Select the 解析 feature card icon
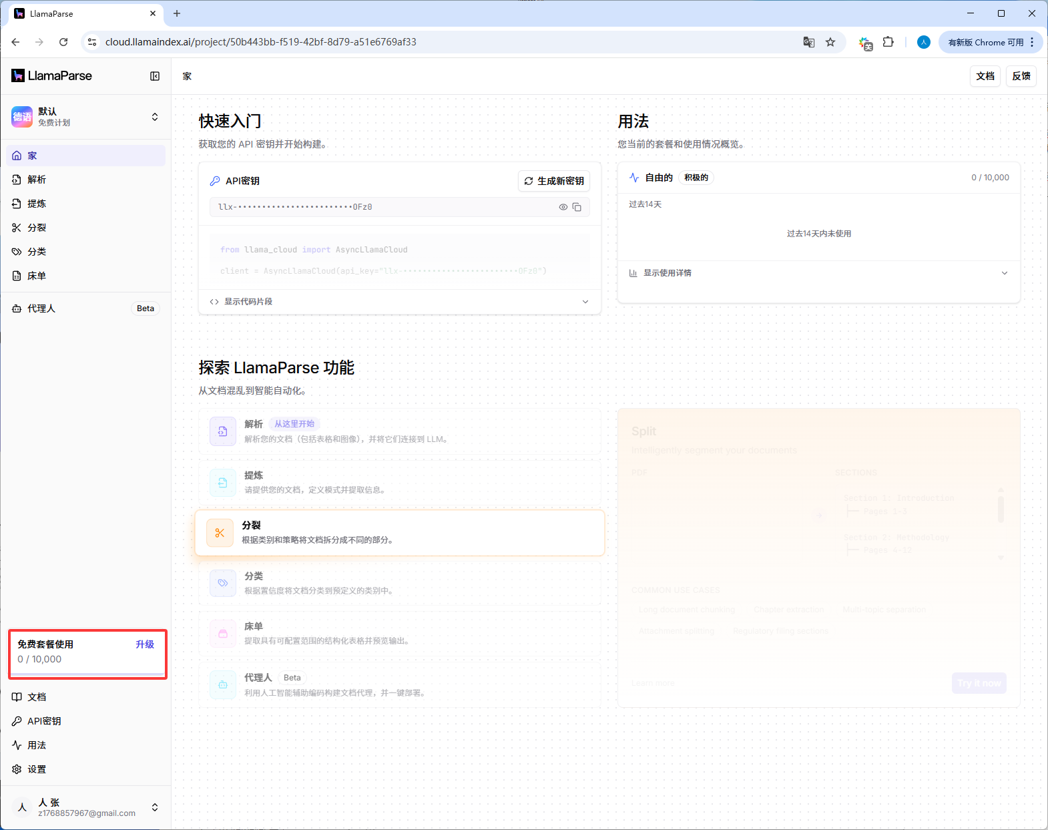Image resolution: width=1048 pixels, height=830 pixels. [x=223, y=431]
